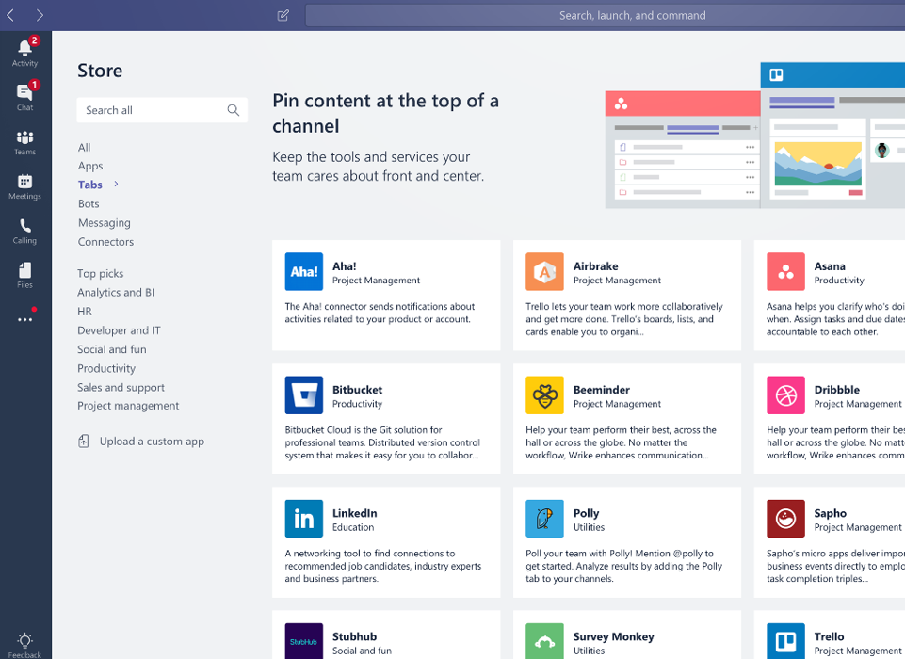
Task: Click the upload custom app icon
Action: [x=84, y=442]
